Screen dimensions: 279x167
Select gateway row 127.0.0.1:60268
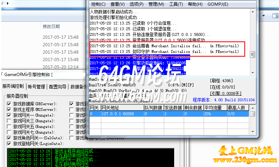(169, 114)
